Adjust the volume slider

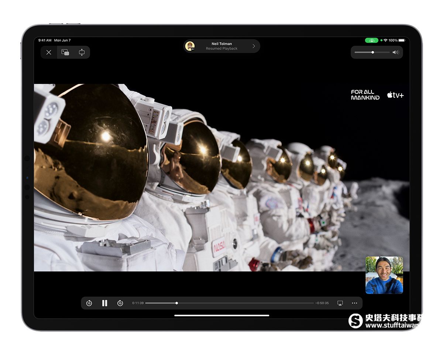coord(372,52)
